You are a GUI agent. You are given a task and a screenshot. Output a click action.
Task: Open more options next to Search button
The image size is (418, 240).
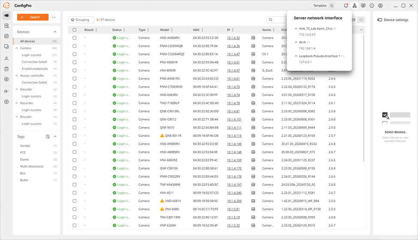[54, 17]
